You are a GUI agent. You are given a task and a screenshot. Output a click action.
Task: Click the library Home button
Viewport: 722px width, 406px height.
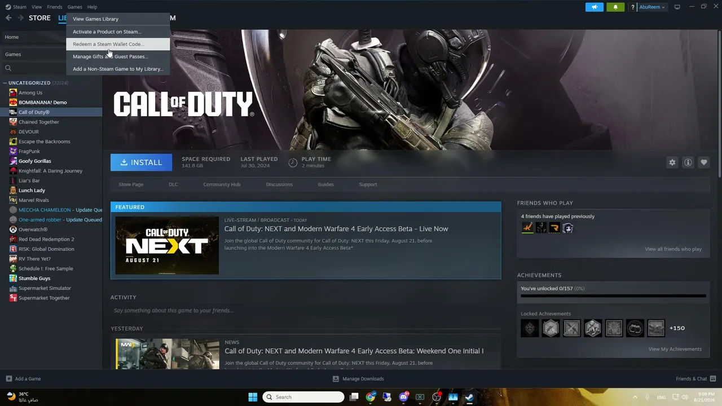click(x=34, y=37)
